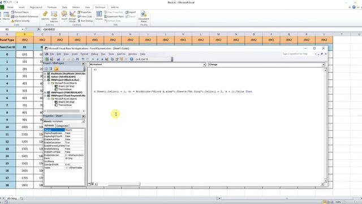Click the Find binoculars icon in VBA toolbar
This screenshot has width=362, height=204.
pyautogui.click(x=77, y=59)
